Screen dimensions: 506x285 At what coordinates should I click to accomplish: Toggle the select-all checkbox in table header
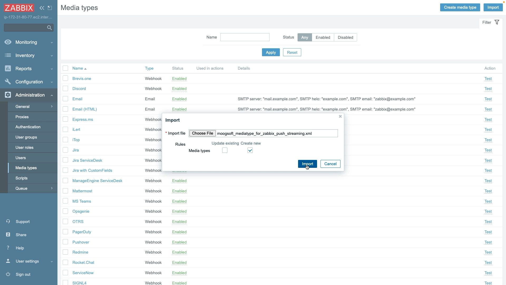point(65,68)
